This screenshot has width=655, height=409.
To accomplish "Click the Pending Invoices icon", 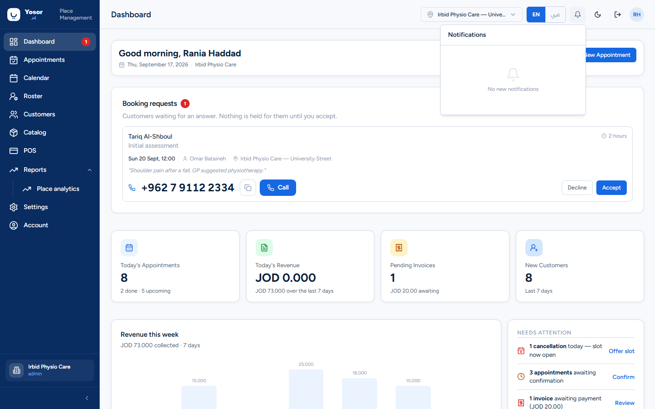I will (x=399, y=248).
